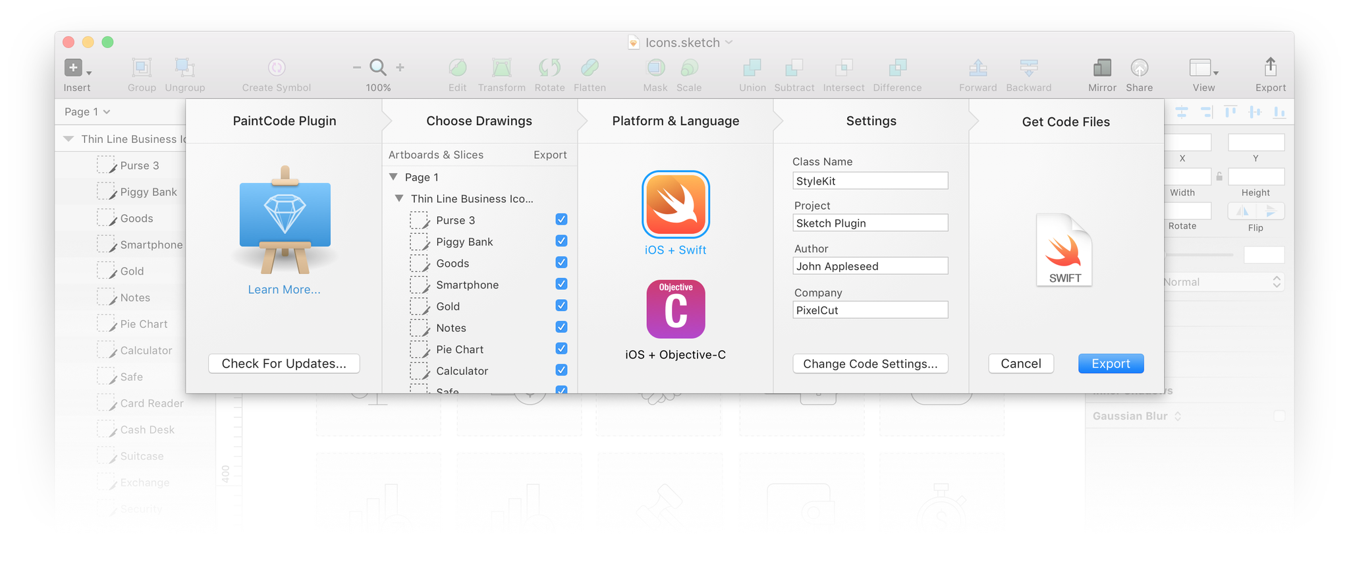Apply the Difference boolean operation
The width and height of the screenshot is (1349, 566).
point(898,68)
